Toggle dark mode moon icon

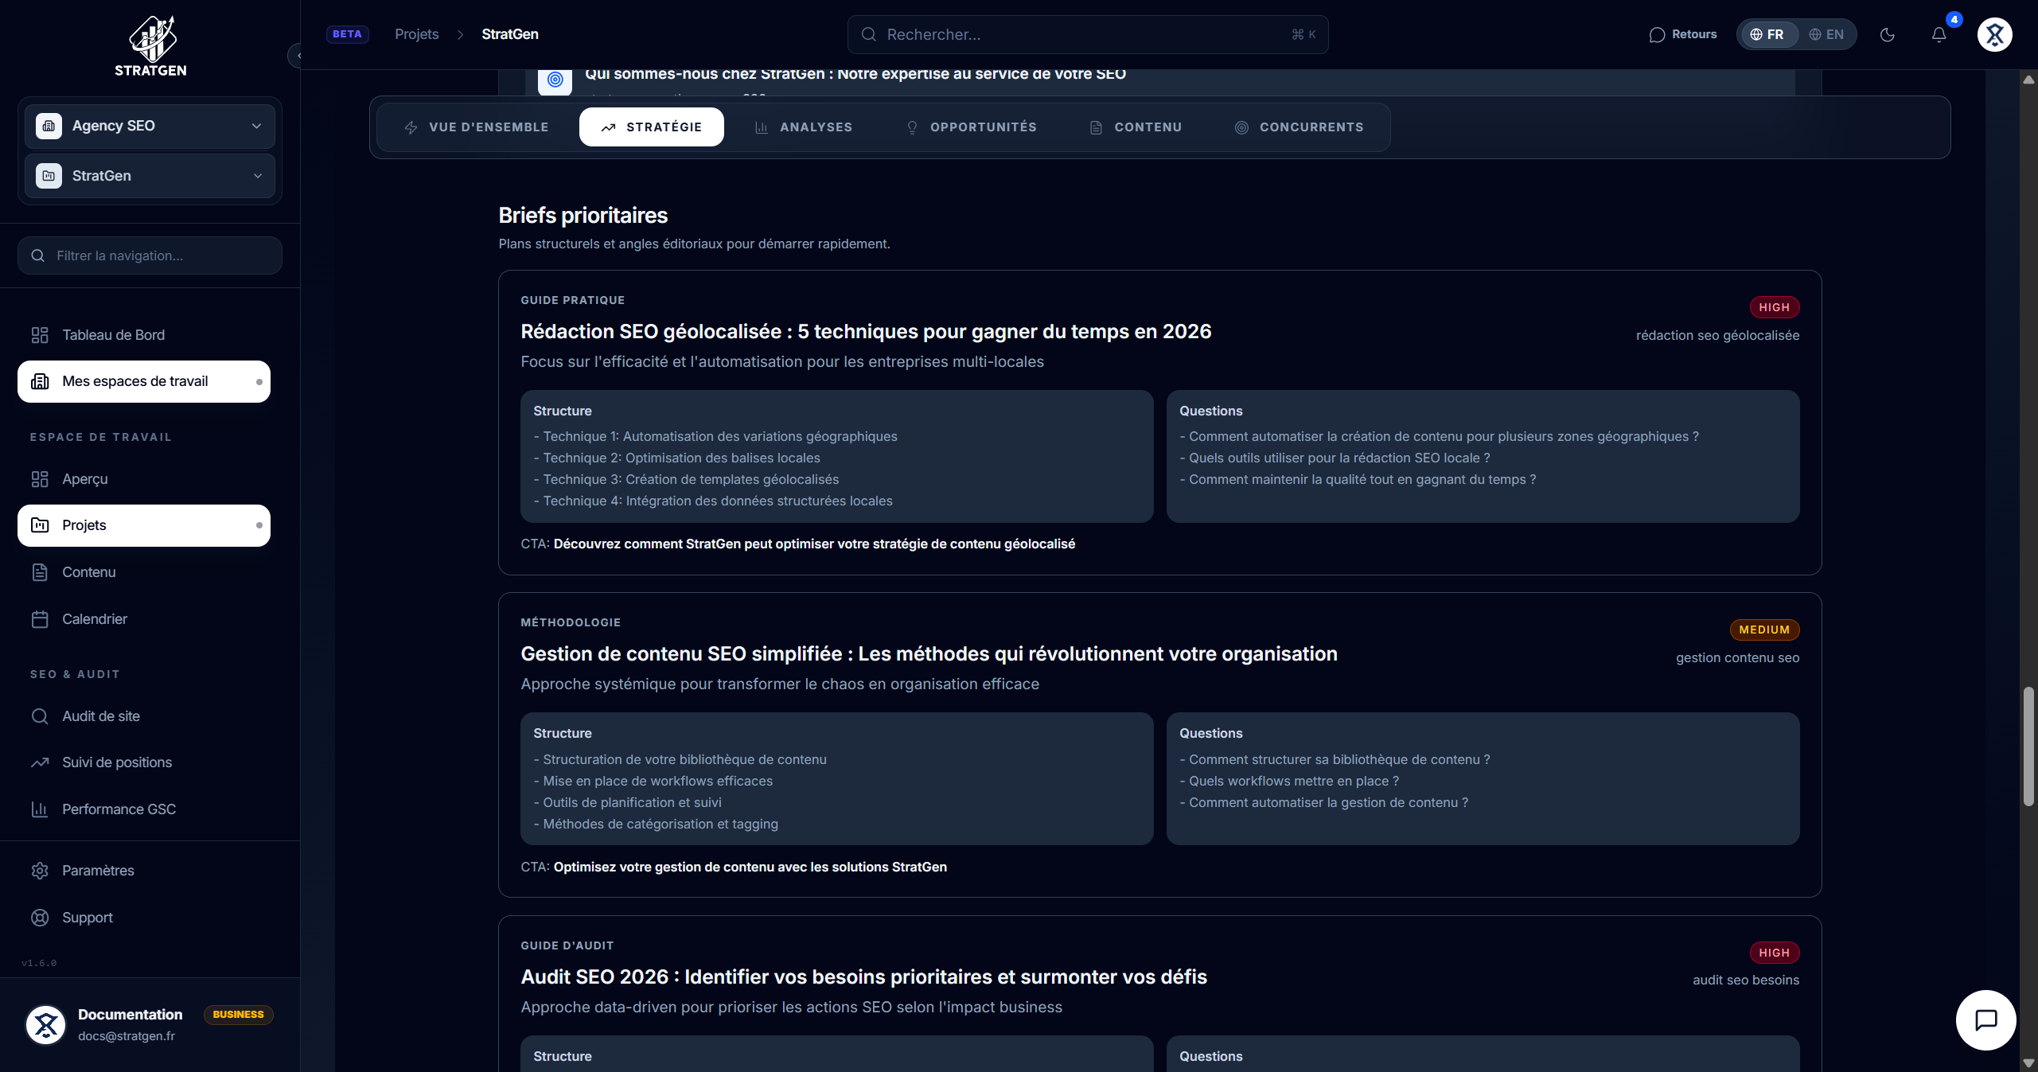click(1887, 34)
